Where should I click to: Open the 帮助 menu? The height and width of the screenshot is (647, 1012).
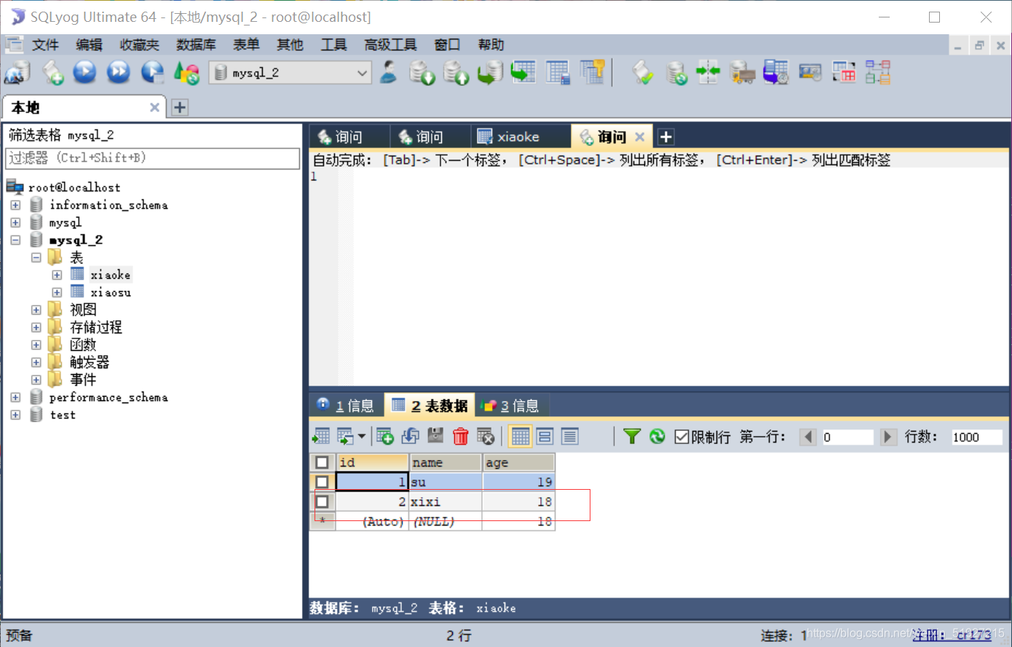(x=491, y=45)
